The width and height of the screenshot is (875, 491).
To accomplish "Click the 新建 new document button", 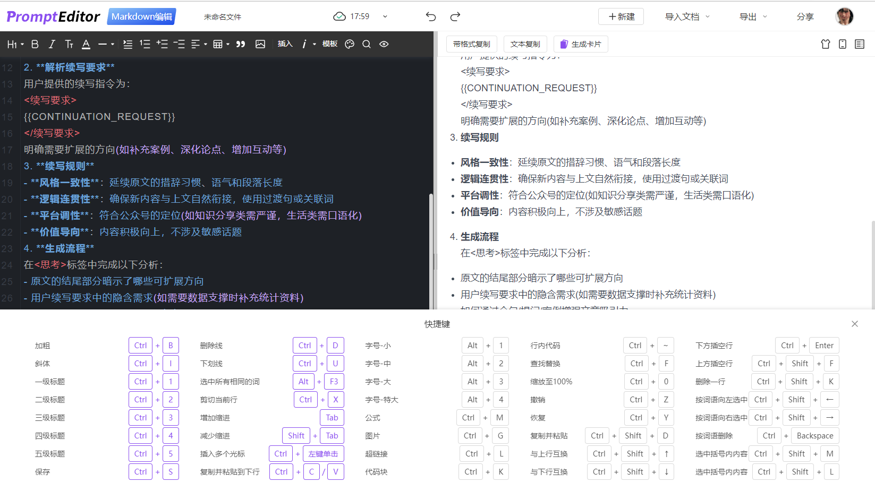I will pos(621,16).
